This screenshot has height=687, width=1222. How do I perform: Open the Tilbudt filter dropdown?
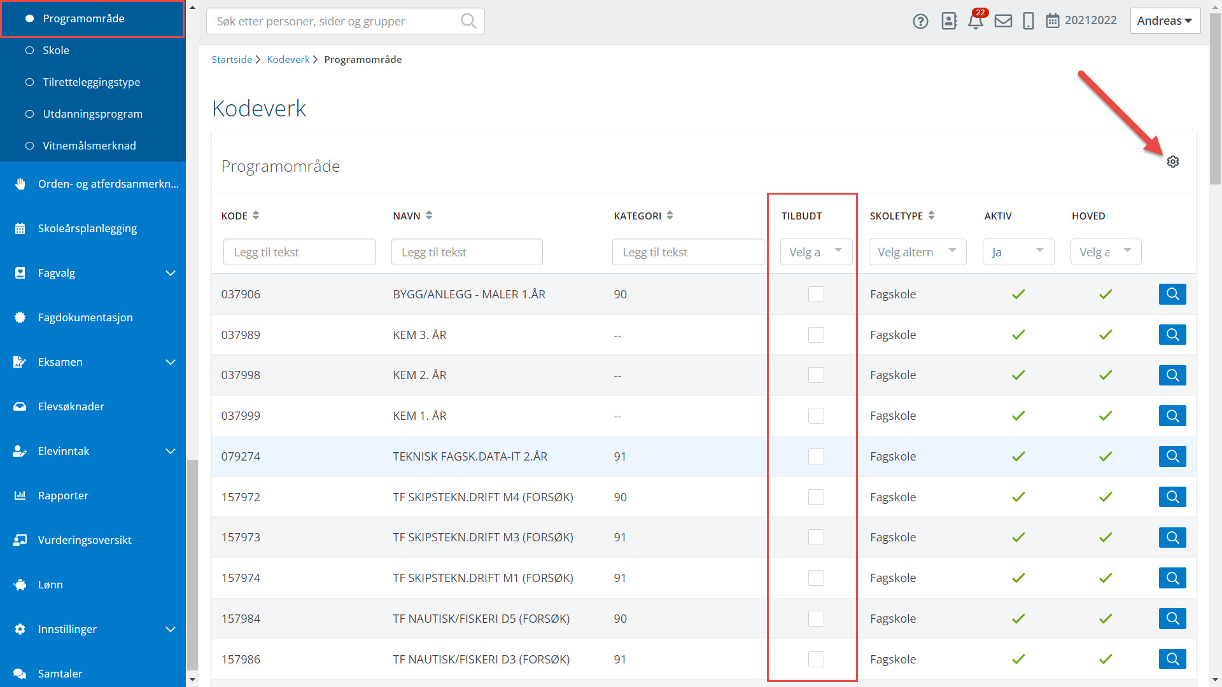(x=816, y=252)
